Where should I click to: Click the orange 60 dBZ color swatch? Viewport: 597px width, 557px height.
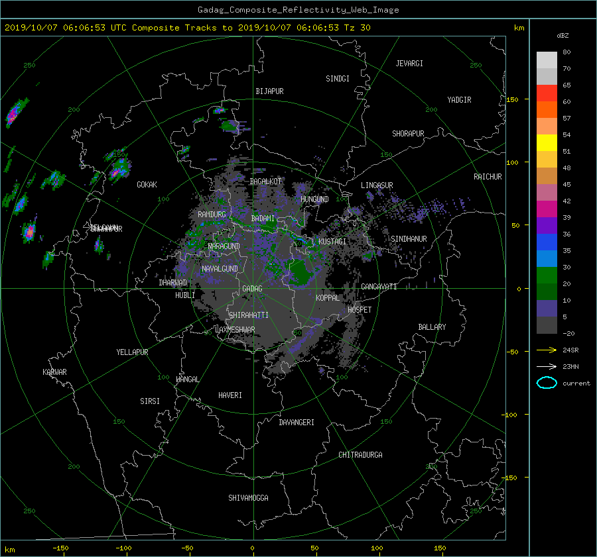(x=547, y=109)
